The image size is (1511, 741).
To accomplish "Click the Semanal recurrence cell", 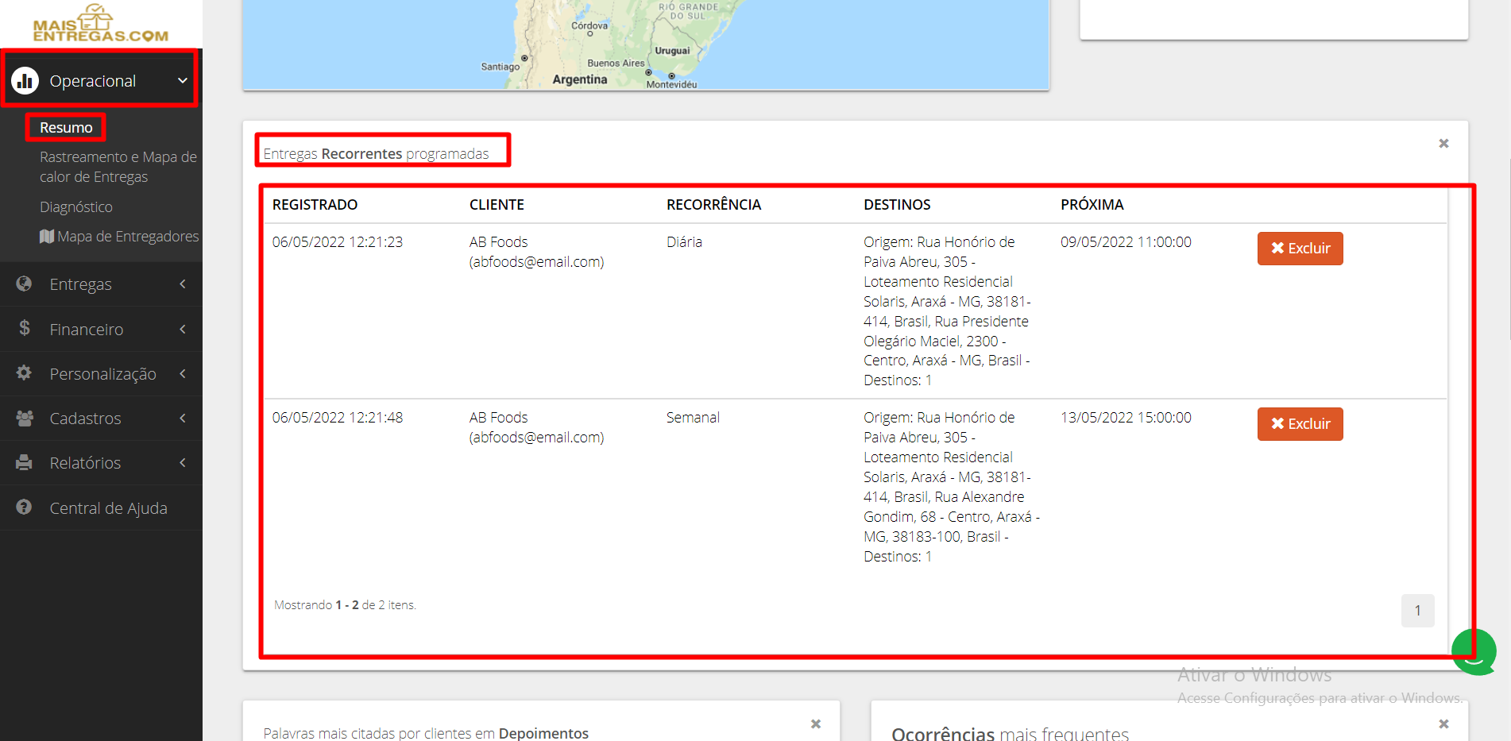I will click(x=693, y=418).
